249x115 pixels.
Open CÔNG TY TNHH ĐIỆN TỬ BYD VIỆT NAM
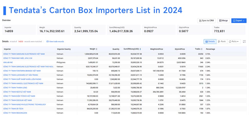[x=19, y=96]
